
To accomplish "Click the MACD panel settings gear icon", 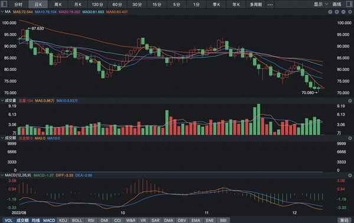I will click(x=350, y=175).
